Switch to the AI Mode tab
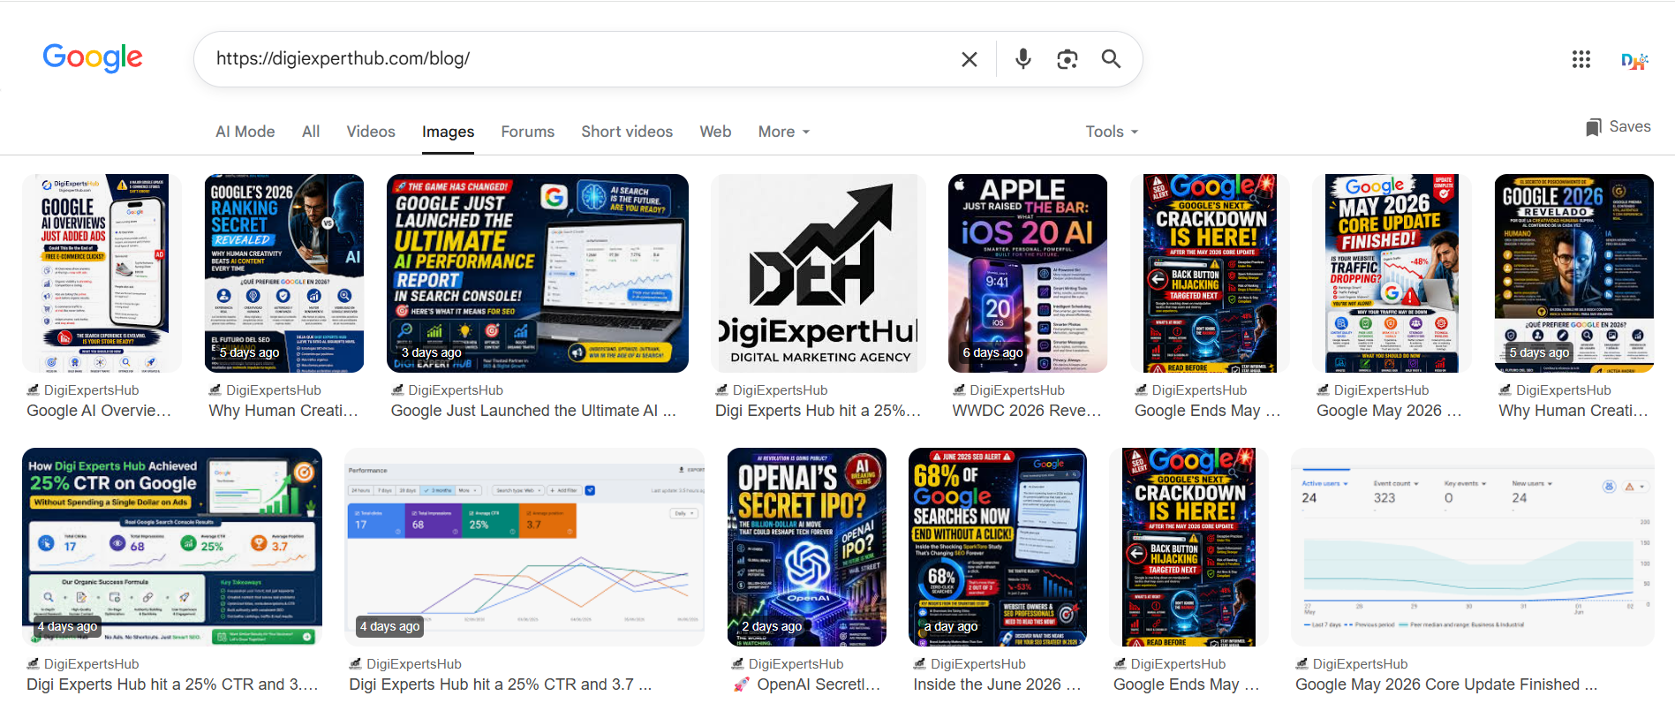 point(245,132)
